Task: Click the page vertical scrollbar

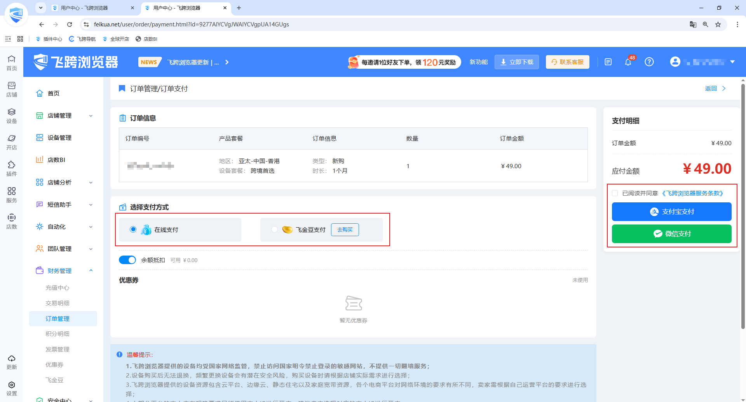Action: pos(743,206)
